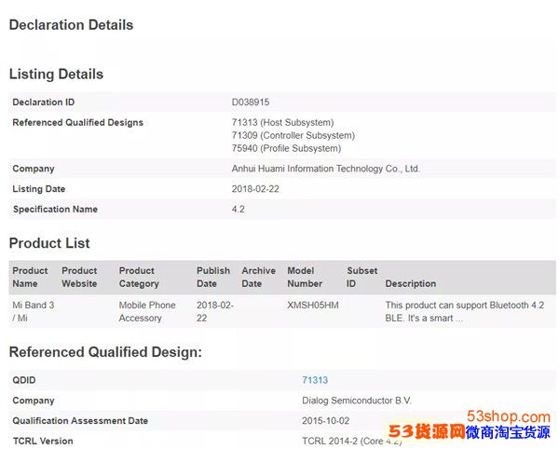Select the Model Number column header
This screenshot has height=449, width=559.
pyautogui.click(x=306, y=277)
